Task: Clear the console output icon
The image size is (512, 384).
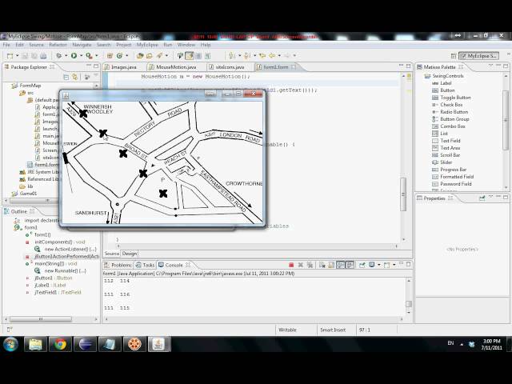Action: tap(322, 265)
